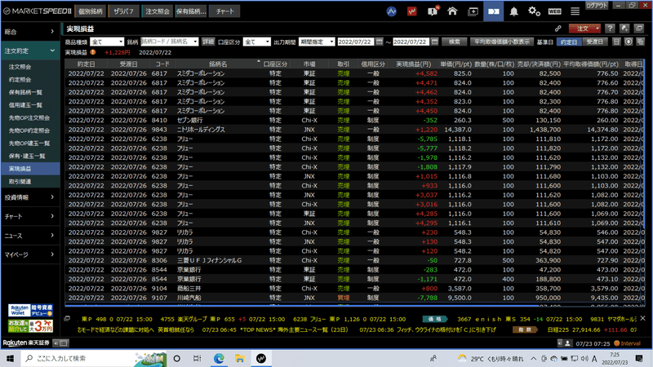Click the Windows Start button
Screen dimensions: 653x367
[10, 358]
